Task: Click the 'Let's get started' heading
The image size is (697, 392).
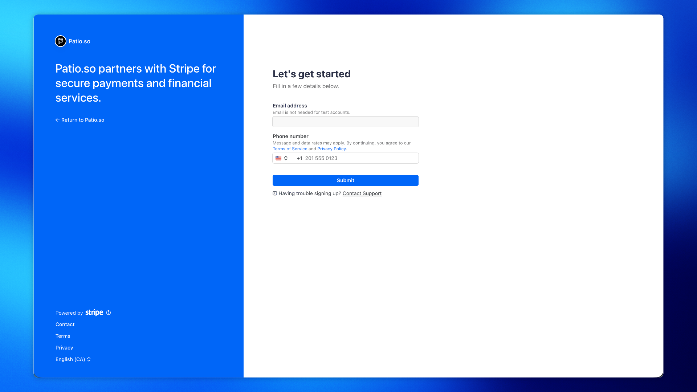Action: tap(311, 74)
